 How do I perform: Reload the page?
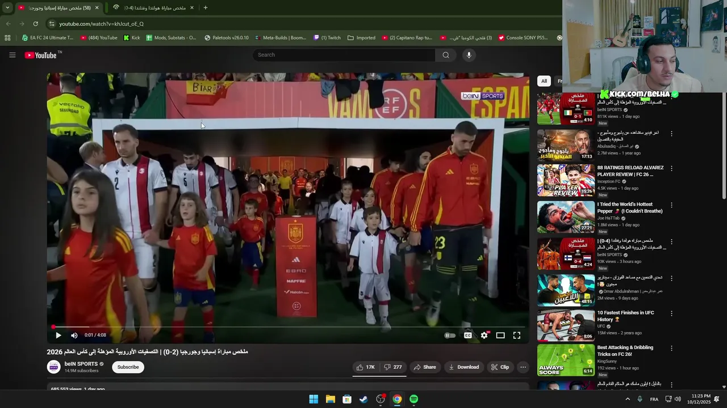point(35,24)
